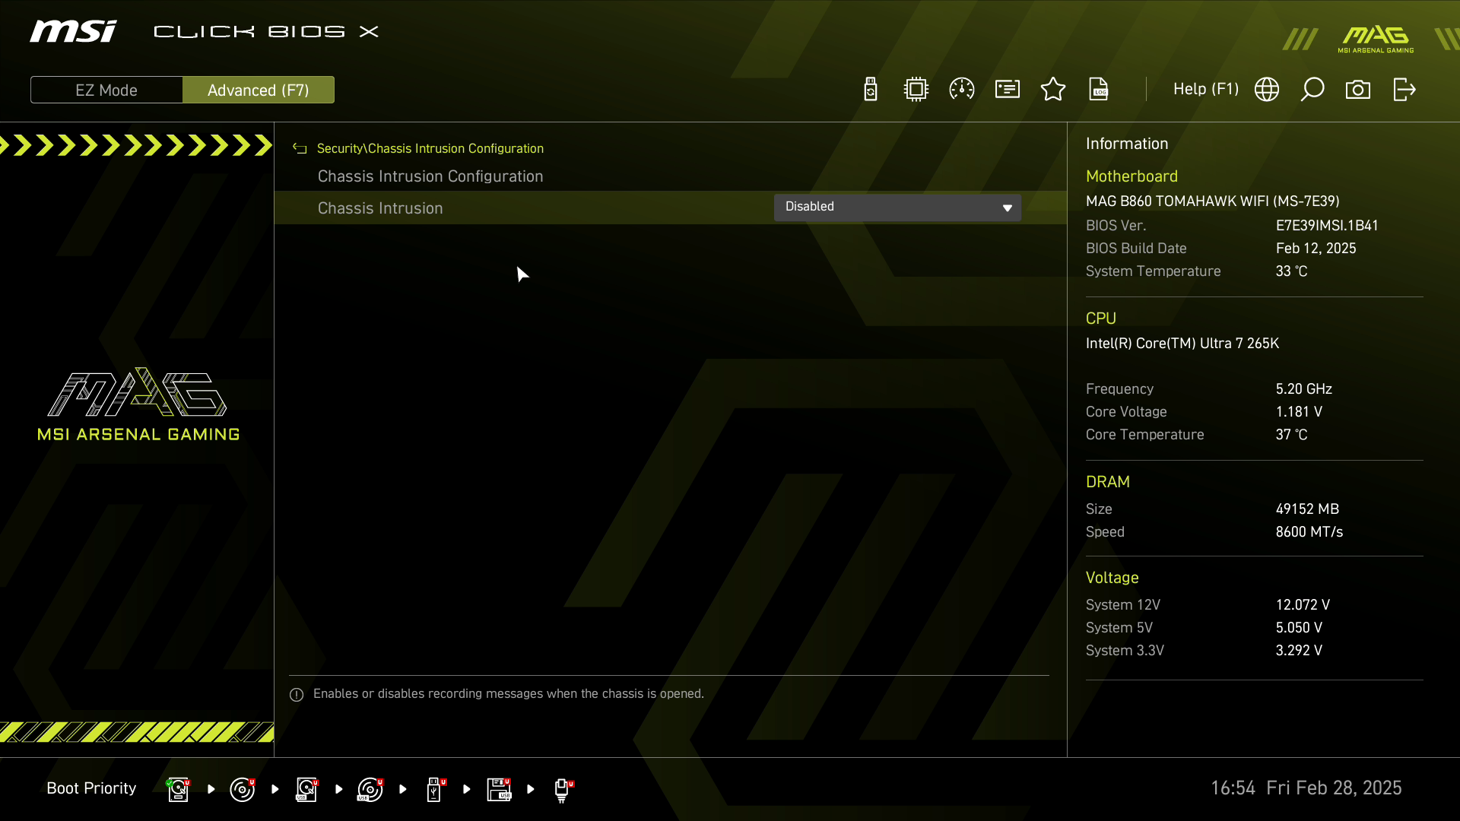Click the CPU chip icon in the toolbar
This screenshot has height=821, width=1460.
[x=916, y=90]
